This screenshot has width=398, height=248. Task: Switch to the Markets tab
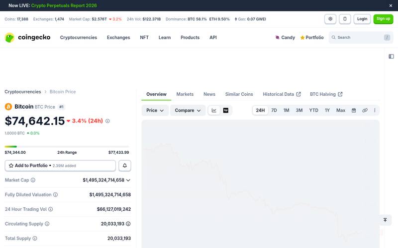tap(185, 94)
